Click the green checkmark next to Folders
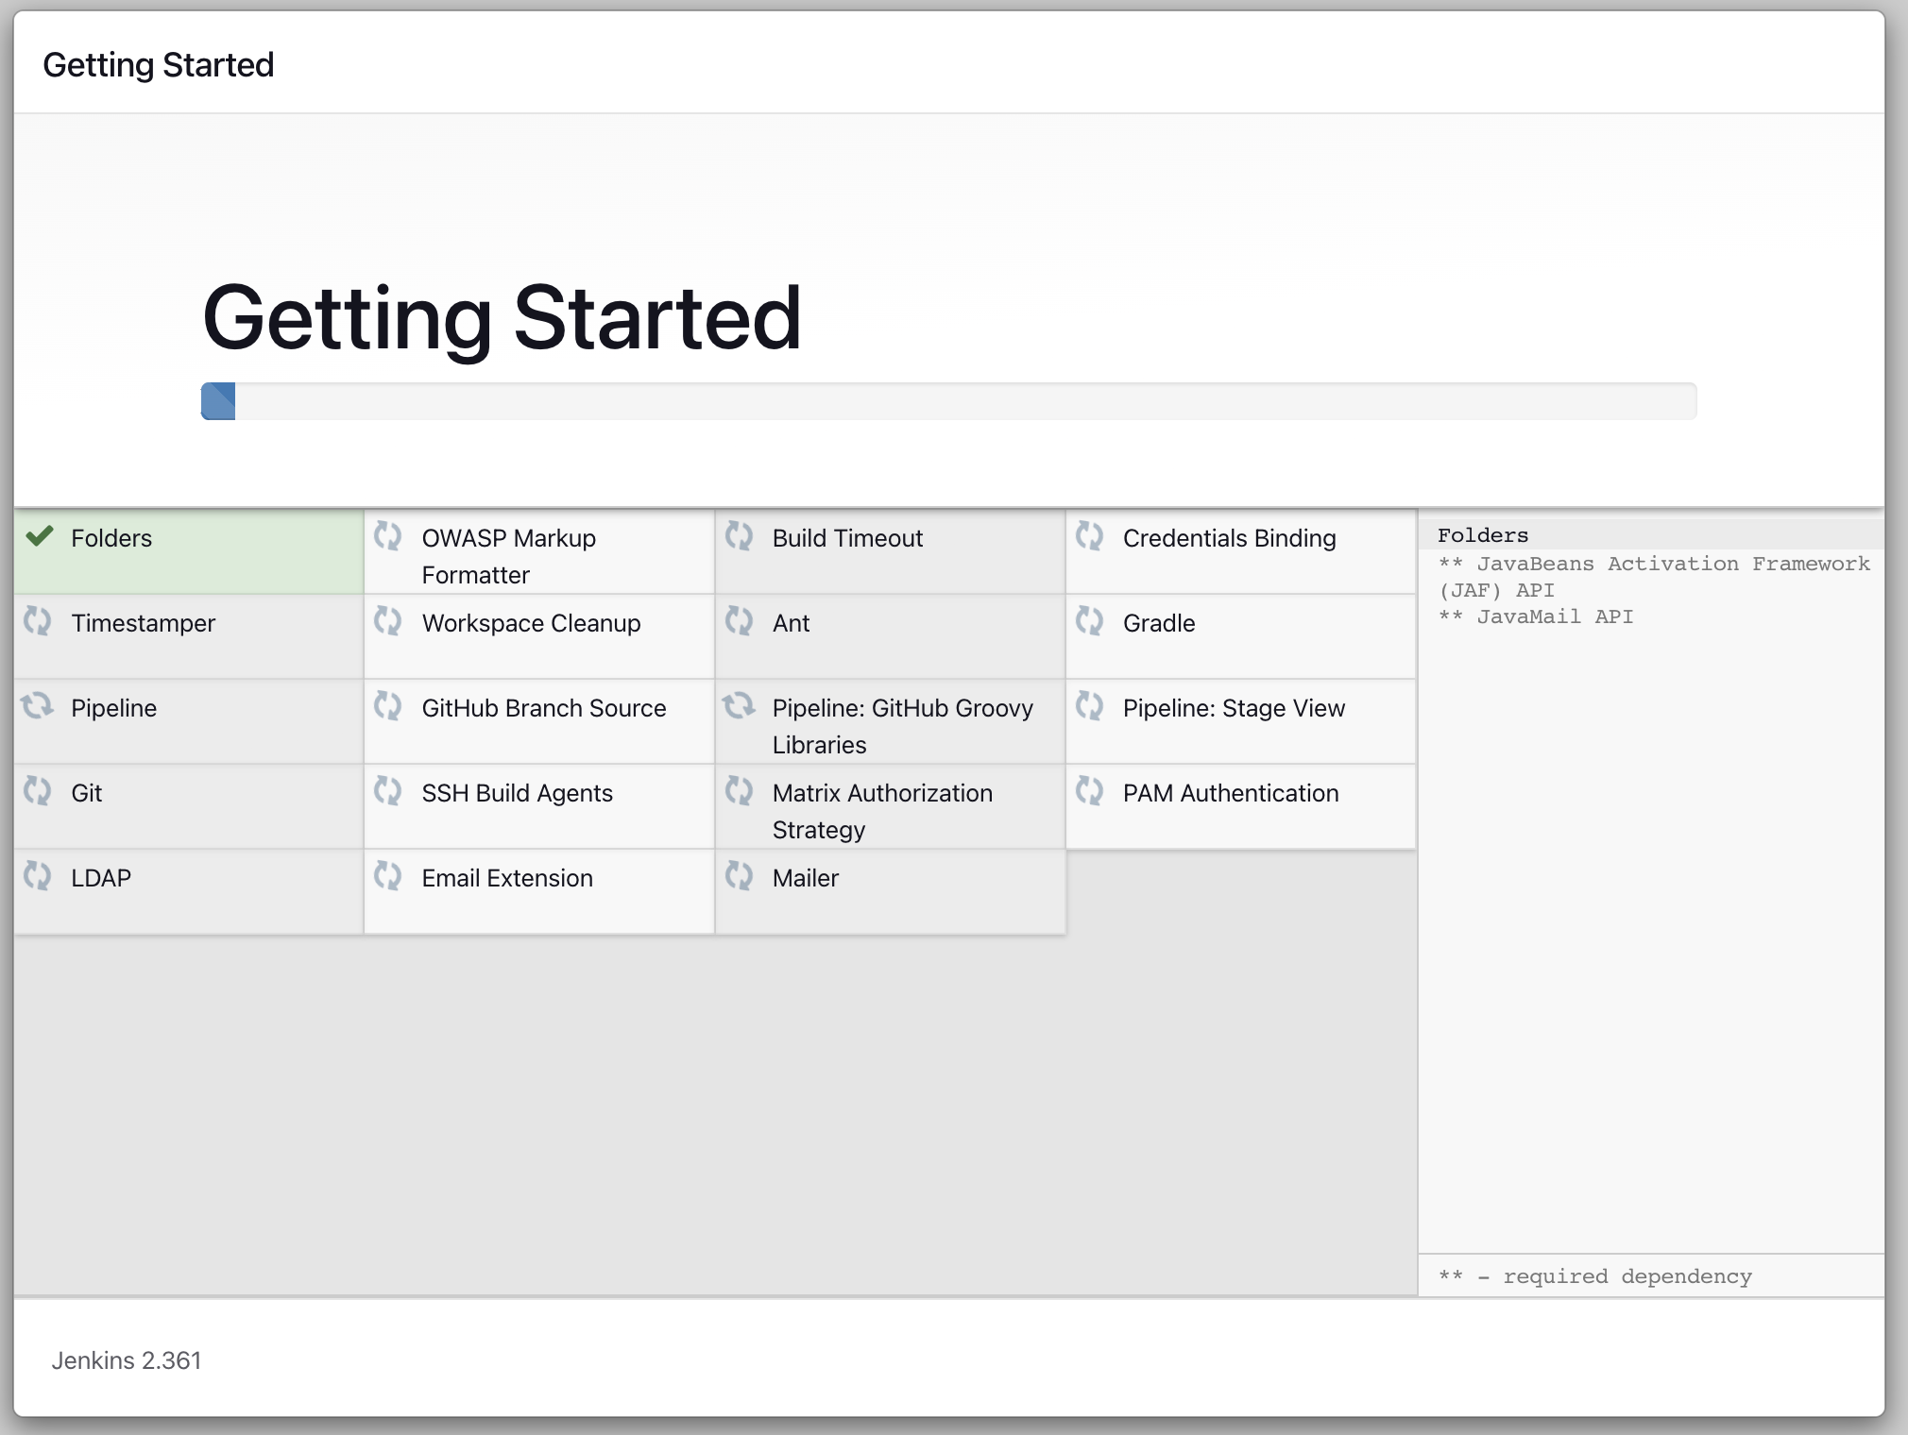This screenshot has height=1435, width=1908. 40,536
